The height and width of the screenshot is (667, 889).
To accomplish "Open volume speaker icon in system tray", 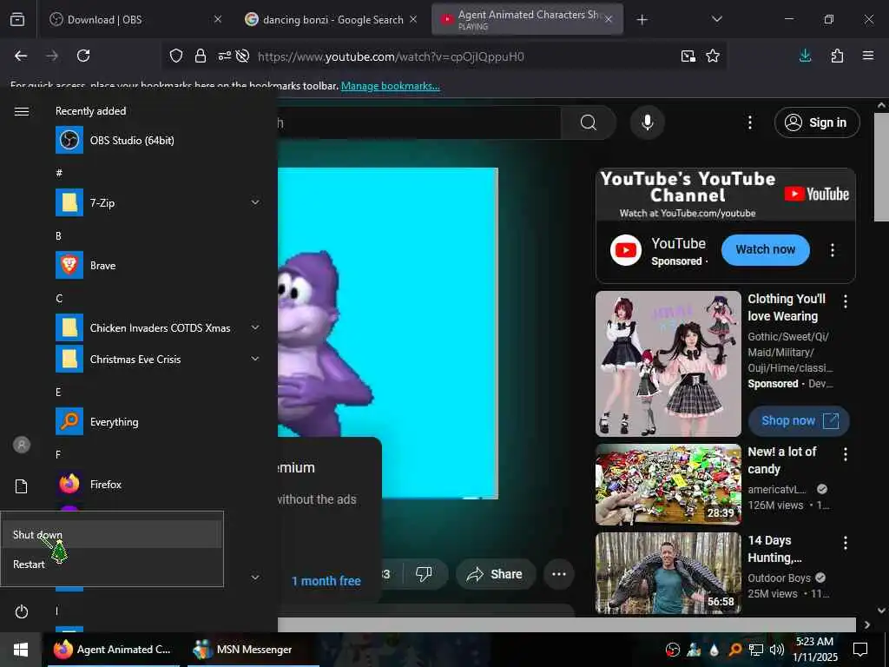I will (x=777, y=650).
